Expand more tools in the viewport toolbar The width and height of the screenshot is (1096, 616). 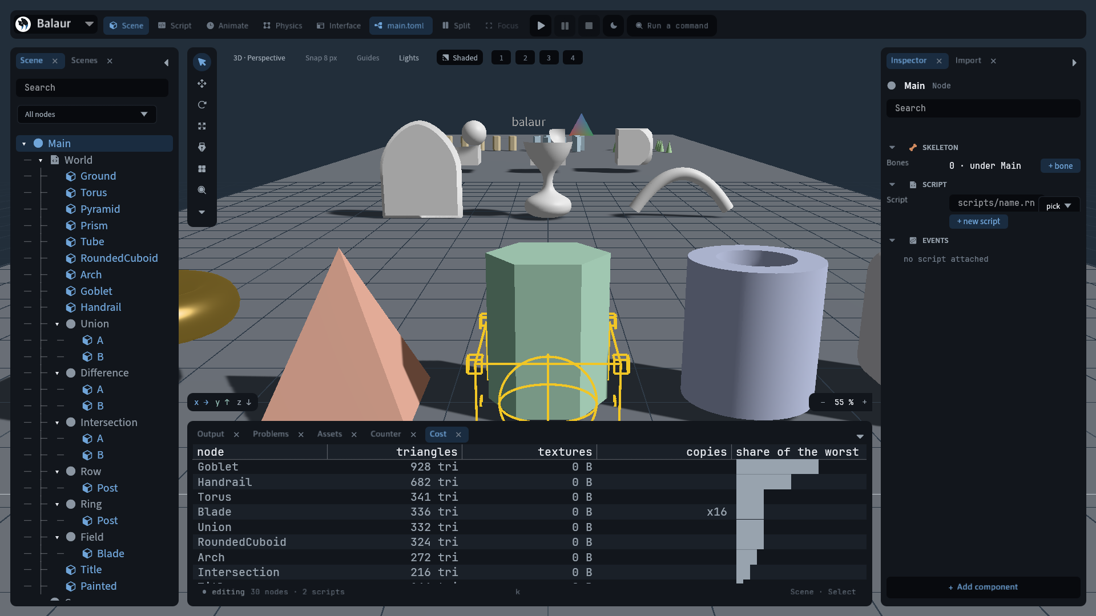(202, 212)
